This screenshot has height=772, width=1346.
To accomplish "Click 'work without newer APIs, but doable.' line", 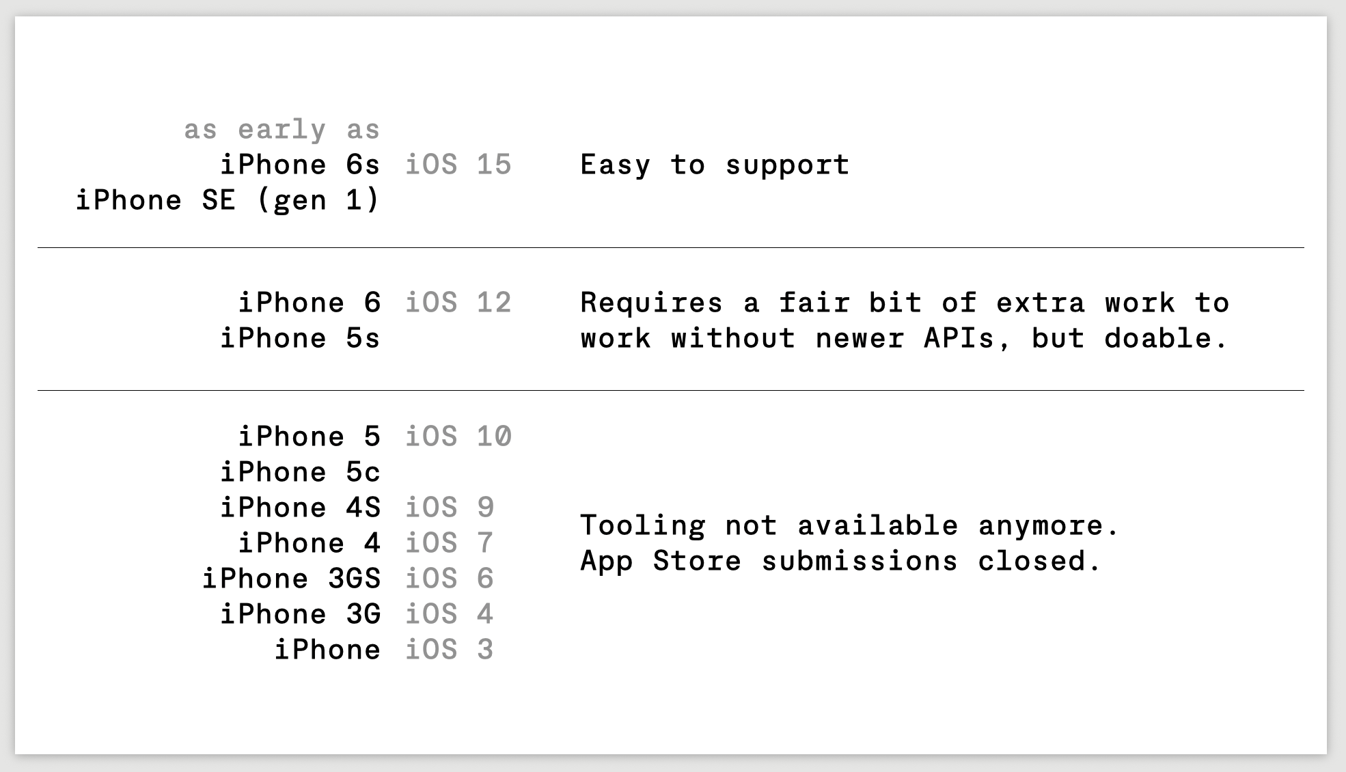I will click(905, 339).
